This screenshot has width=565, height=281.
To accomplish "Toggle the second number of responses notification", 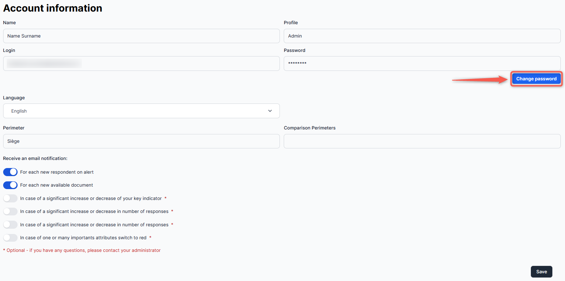I will pyautogui.click(x=10, y=225).
